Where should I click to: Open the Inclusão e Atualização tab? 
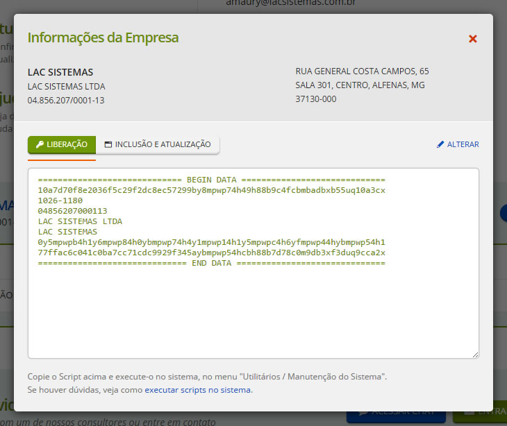158,144
